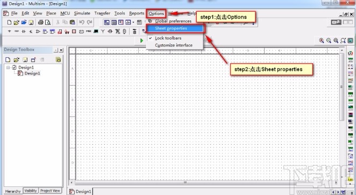
Task: Click the Open file folder icon
Action: tap(16, 22)
